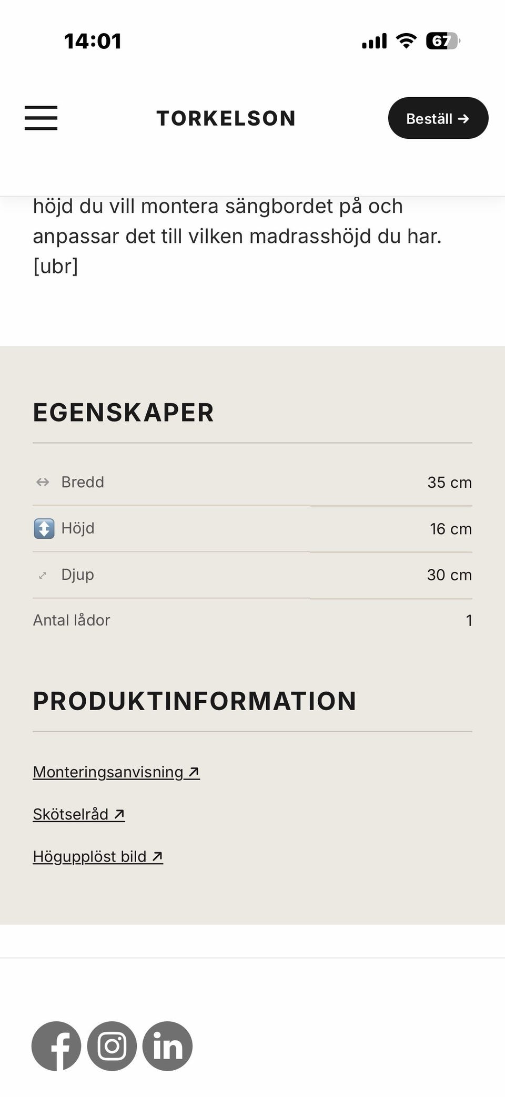Open the Instagram profile icon
Image resolution: width=505 pixels, height=1097 pixels.
point(112,1046)
